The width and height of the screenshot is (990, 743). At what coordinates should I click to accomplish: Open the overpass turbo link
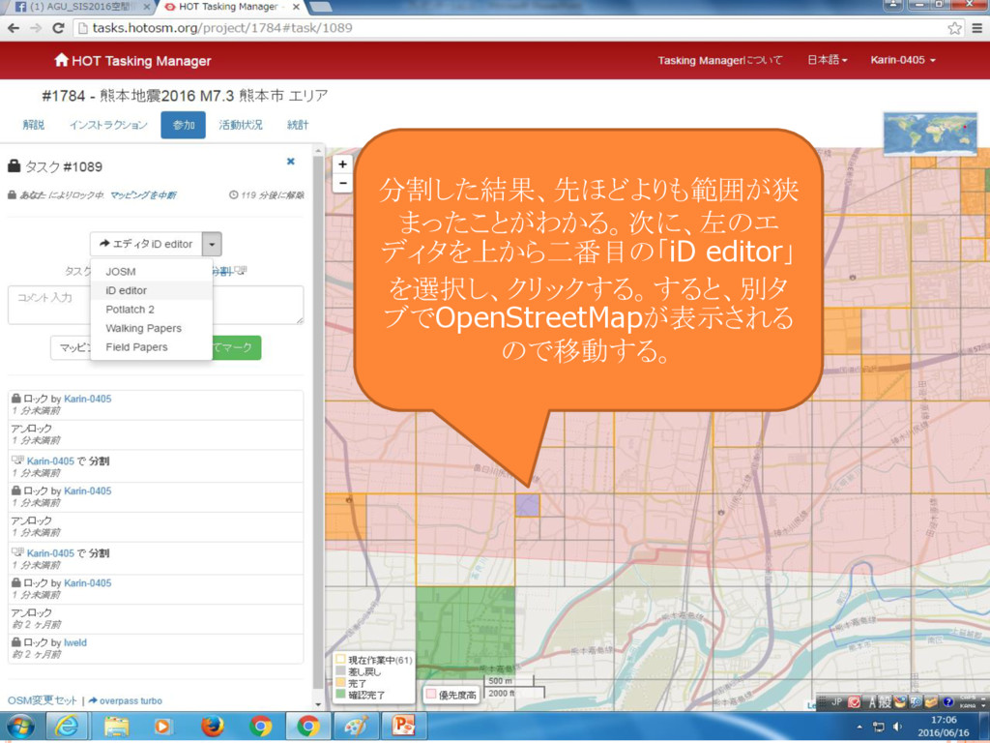pyautogui.click(x=131, y=700)
